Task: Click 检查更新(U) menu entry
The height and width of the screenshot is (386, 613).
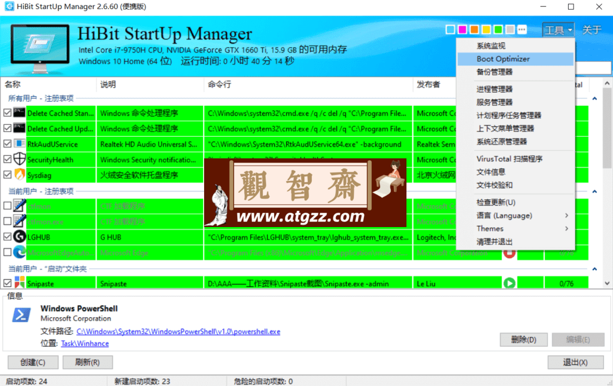Action: tap(515, 202)
